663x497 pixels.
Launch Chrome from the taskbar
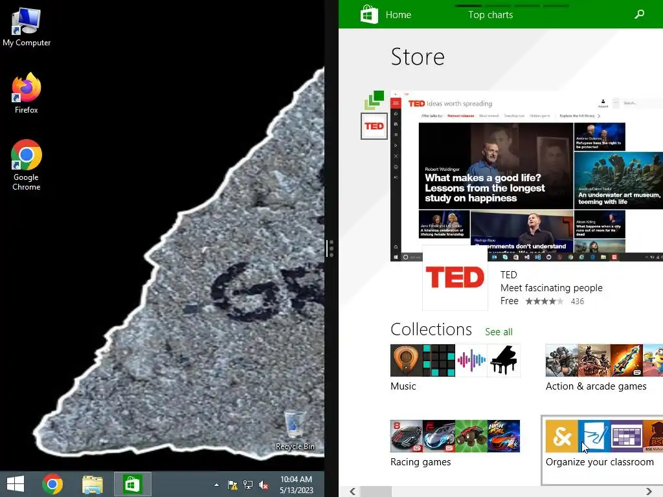[52, 484]
